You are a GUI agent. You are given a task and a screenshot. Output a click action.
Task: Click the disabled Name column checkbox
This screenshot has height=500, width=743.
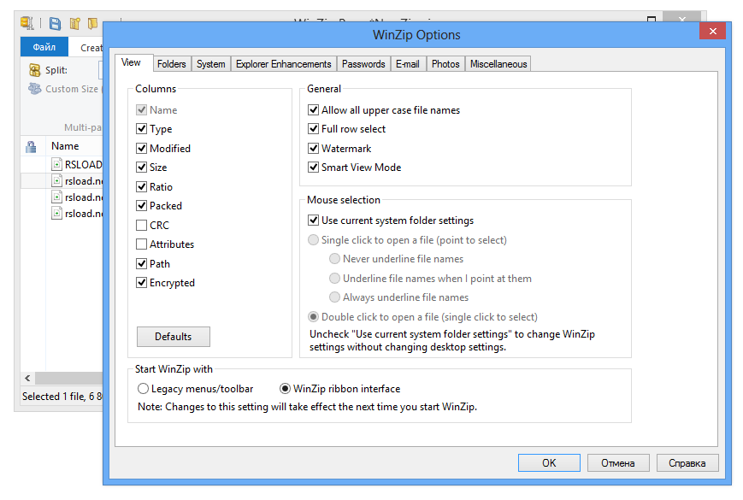141,110
